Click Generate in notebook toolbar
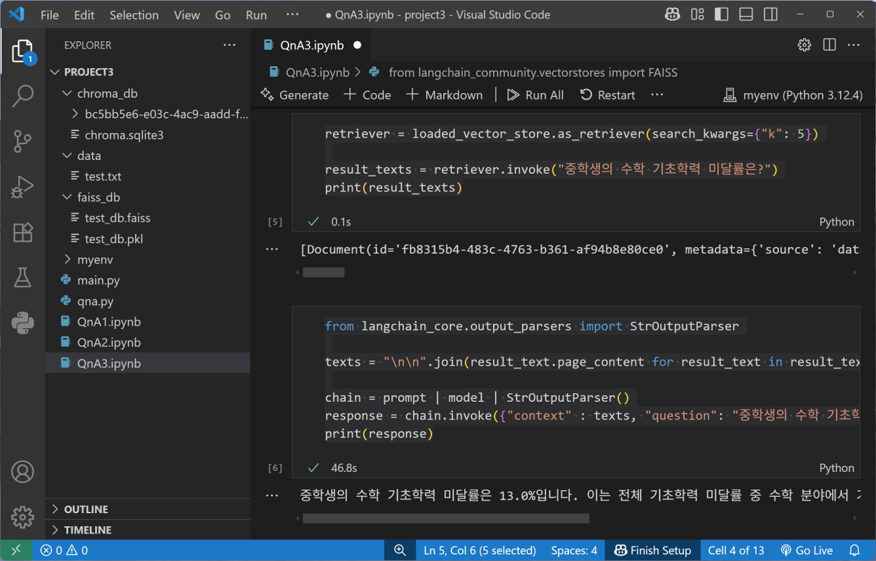The image size is (876, 561). point(295,95)
